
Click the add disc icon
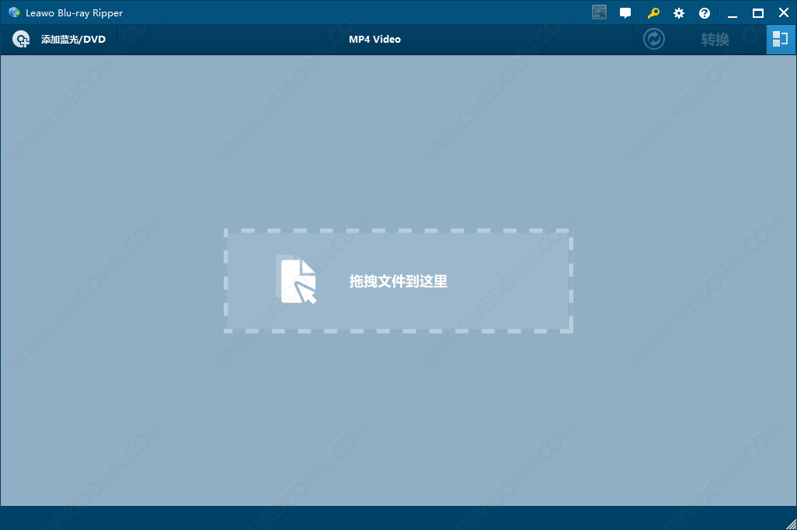22,40
